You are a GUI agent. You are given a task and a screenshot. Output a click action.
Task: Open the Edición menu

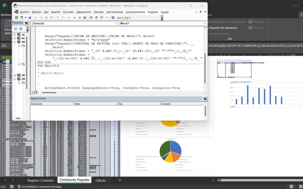point(37,12)
